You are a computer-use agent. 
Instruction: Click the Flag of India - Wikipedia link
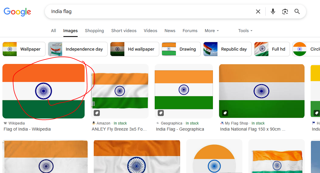(27, 129)
